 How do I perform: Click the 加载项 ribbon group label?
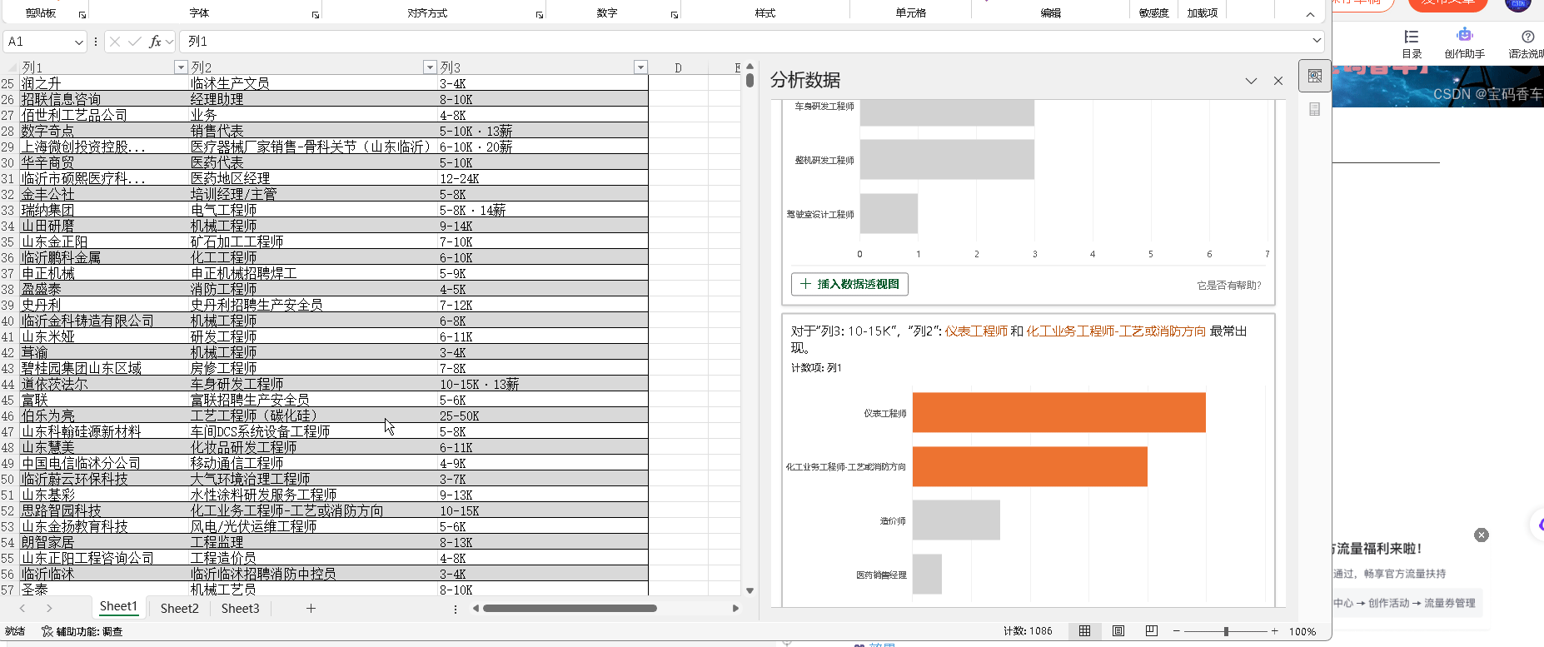pos(1203,12)
